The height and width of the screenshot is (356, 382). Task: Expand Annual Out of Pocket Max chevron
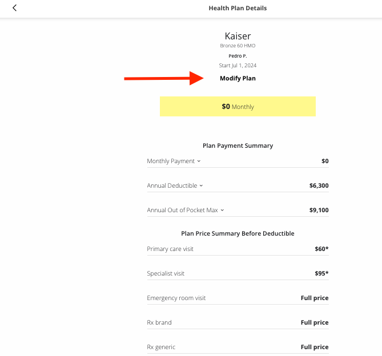coord(222,211)
